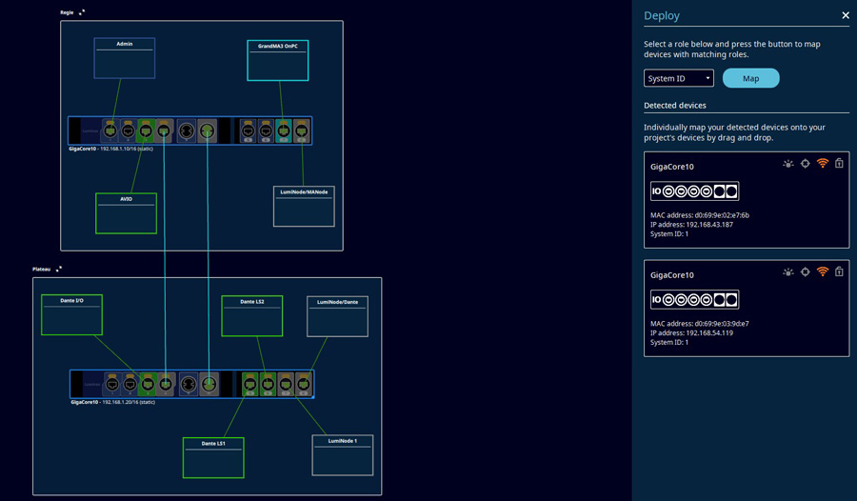Click the identify light icon on the 192.168.43.187 card

[788, 164]
